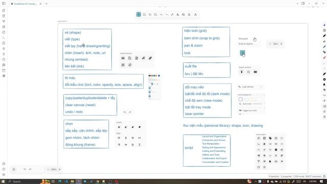Select the 'hiện lưới (grid)' text
This screenshot has width=327, height=184.
click(x=195, y=31)
